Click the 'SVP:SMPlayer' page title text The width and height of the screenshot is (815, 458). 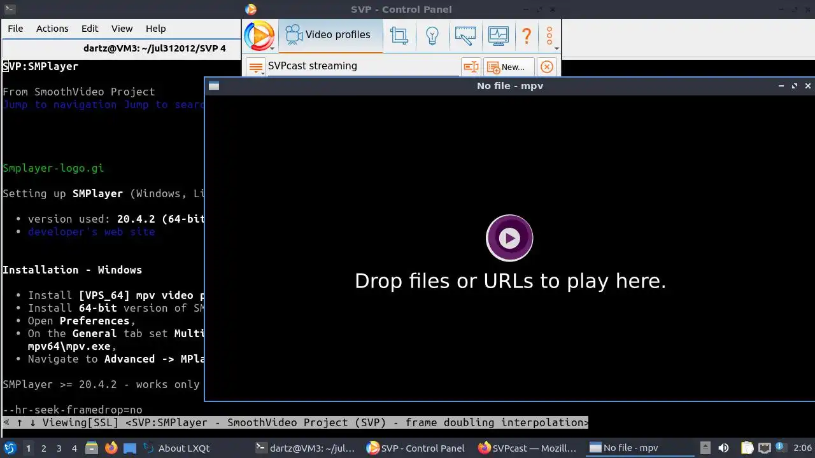click(x=41, y=66)
